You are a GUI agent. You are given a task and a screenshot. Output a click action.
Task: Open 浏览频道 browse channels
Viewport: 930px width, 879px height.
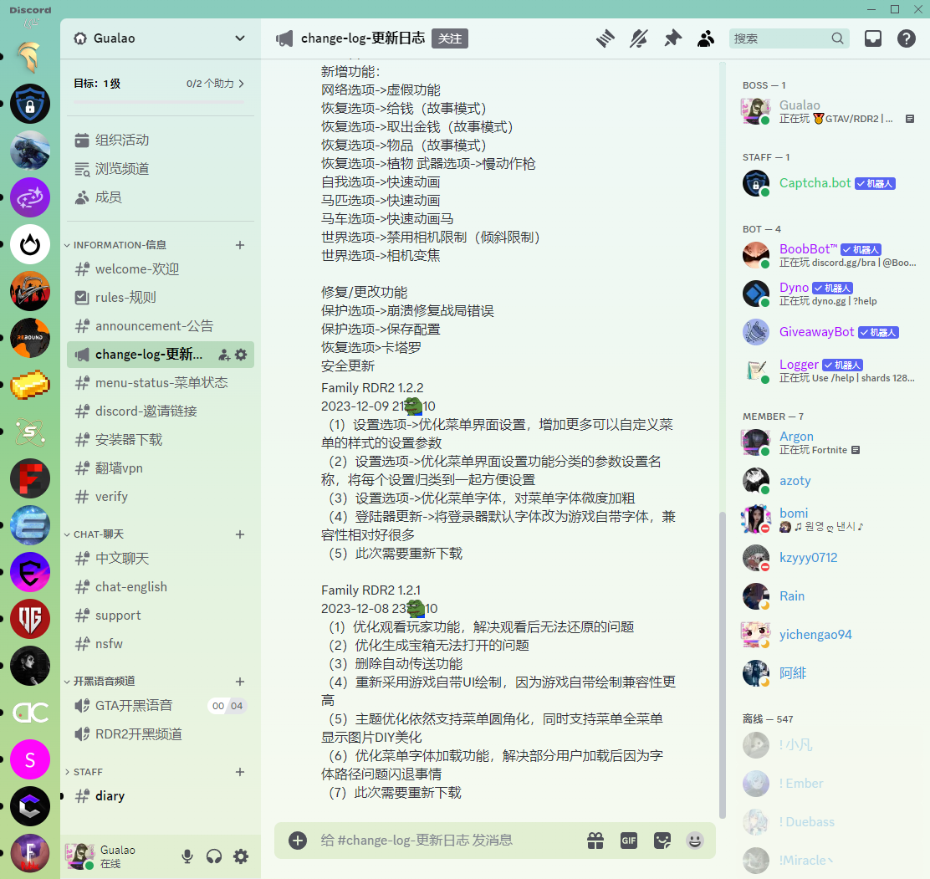(x=160, y=168)
